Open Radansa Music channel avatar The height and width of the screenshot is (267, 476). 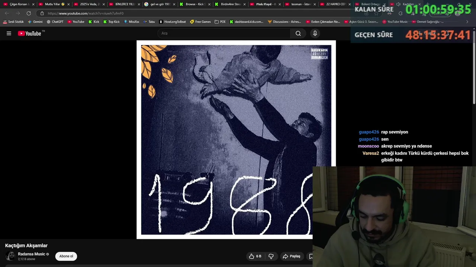(10, 256)
